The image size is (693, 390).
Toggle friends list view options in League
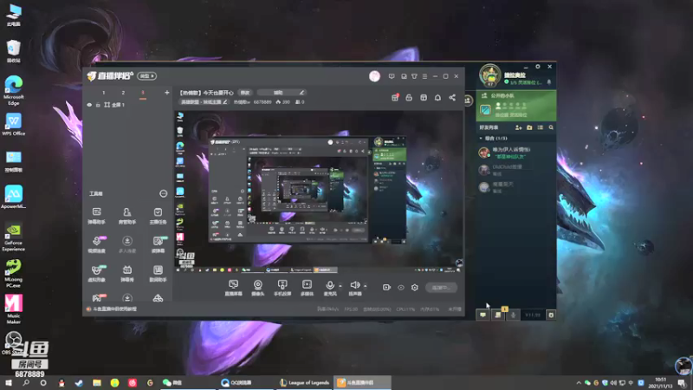tap(540, 127)
